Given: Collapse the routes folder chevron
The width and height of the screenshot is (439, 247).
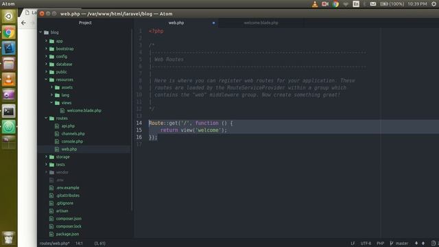Looking at the screenshot, I should 46,118.
